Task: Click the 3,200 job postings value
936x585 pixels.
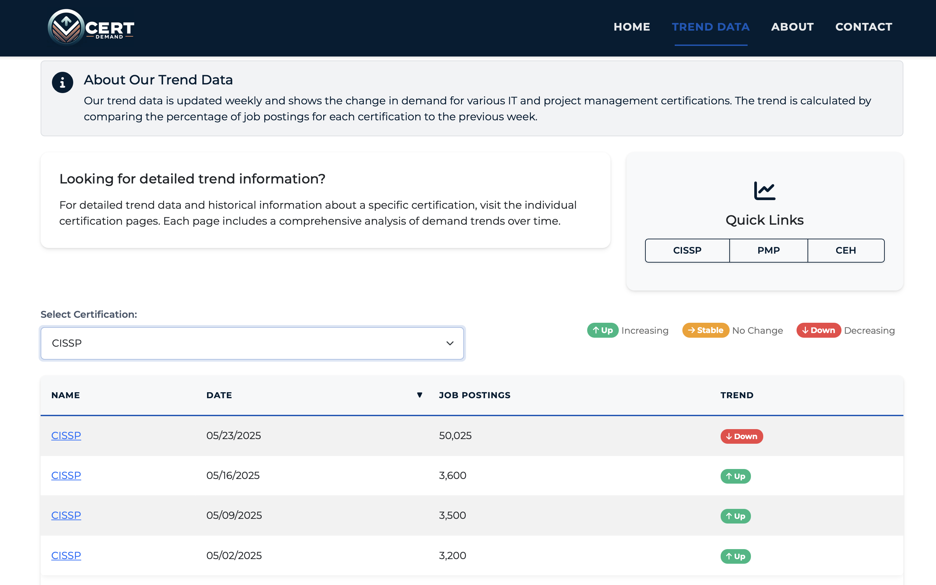Action: (x=452, y=555)
